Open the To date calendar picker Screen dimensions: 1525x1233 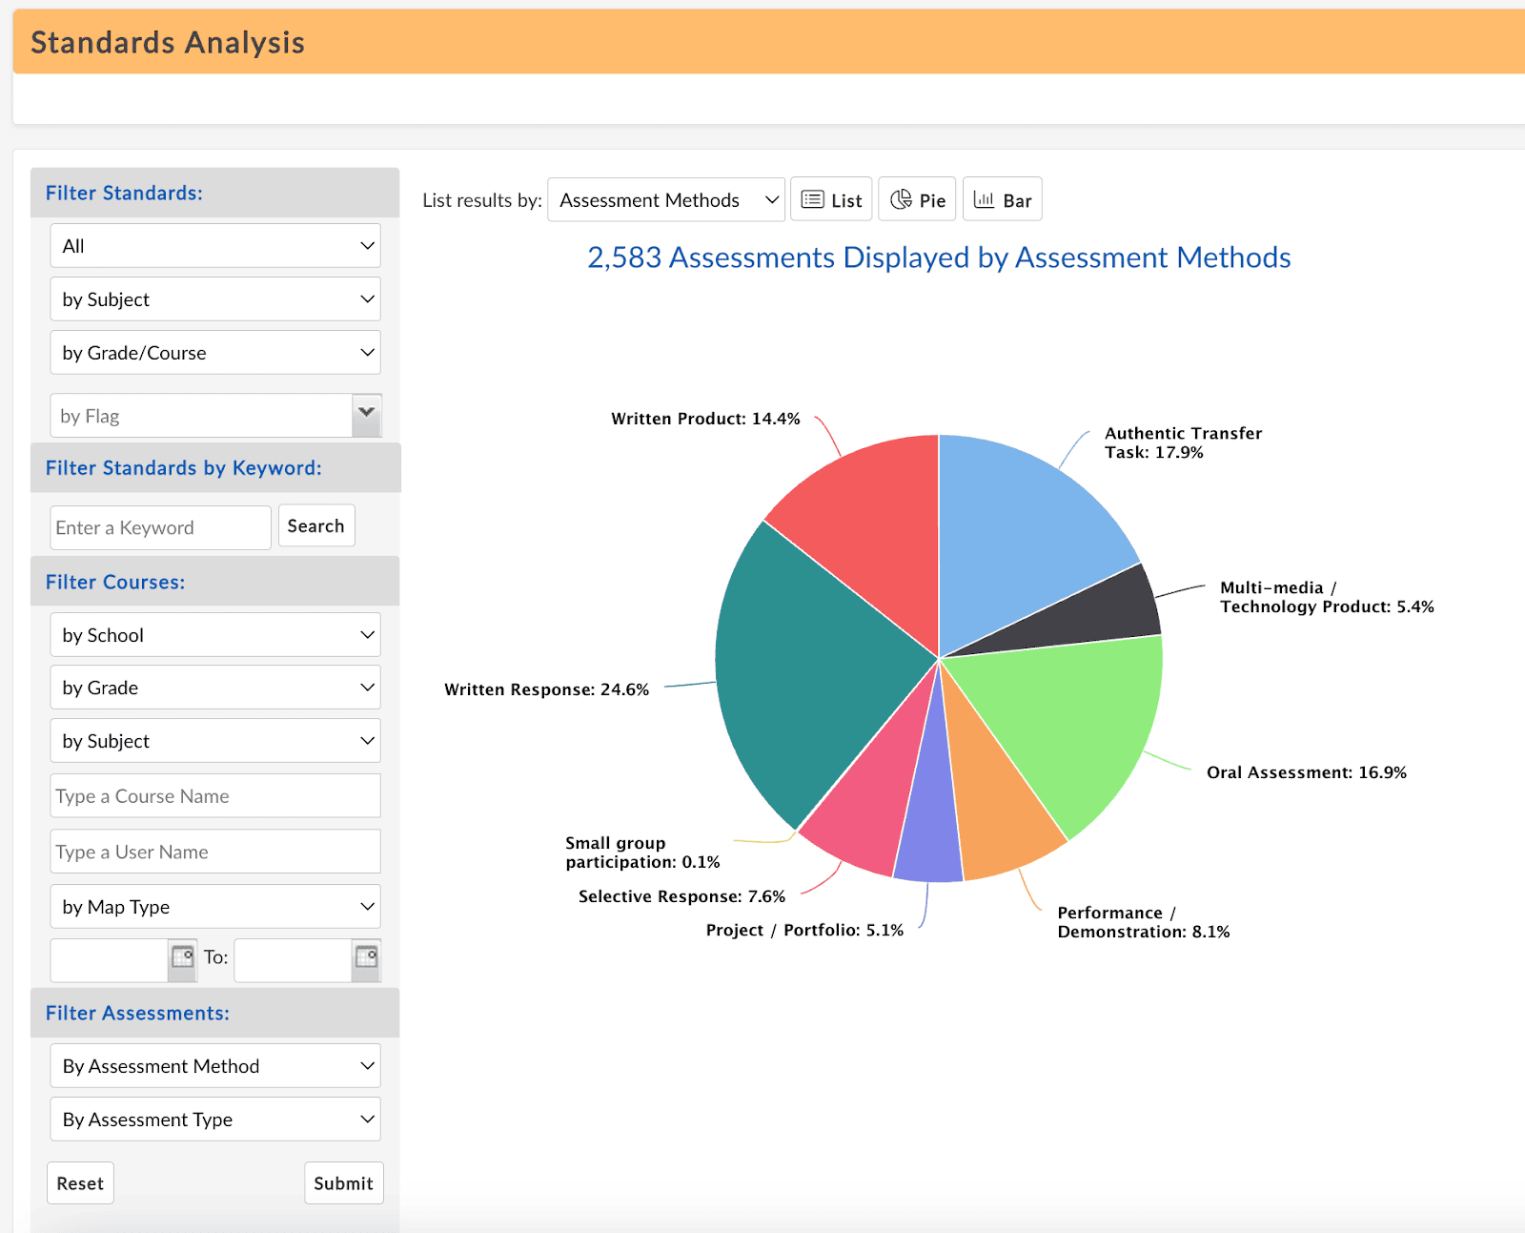click(366, 957)
